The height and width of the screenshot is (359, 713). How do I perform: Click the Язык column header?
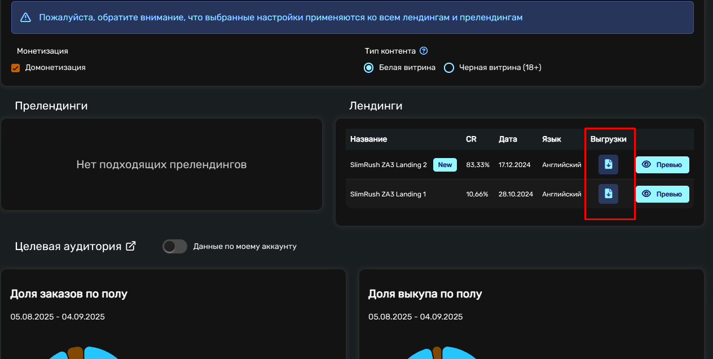(x=551, y=139)
